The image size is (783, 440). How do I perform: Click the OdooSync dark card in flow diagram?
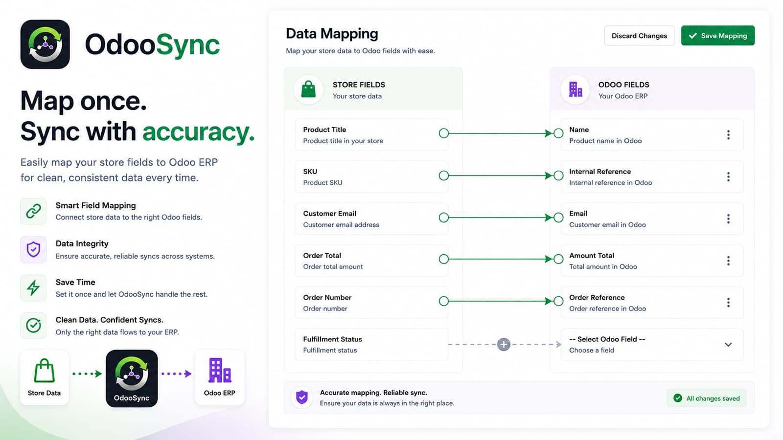[132, 378]
